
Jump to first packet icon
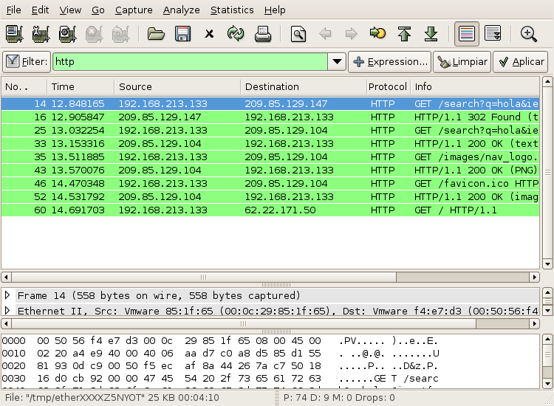pyautogui.click(x=404, y=34)
